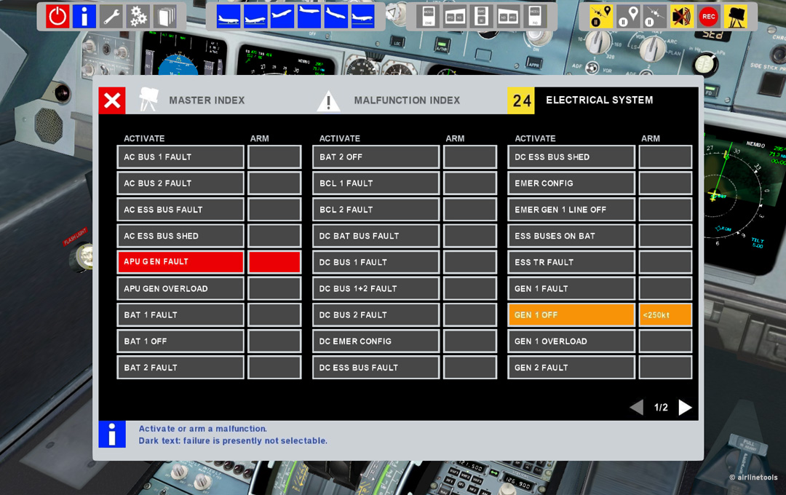Activate the DC BUS 1 FAULT
Viewport: 786px width, 495px height.
pyautogui.click(x=376, y=261)
